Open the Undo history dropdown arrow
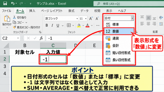Screen dimensions: 164x92 click(x=16, y=3)
